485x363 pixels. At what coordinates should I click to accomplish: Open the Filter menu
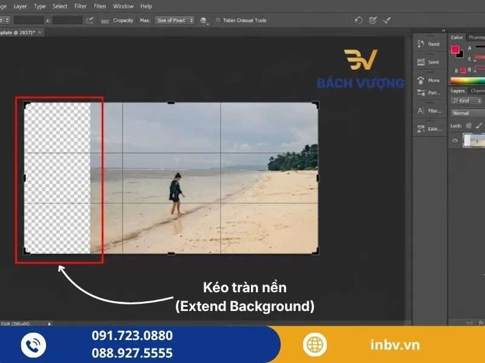(x=81, y=6)
